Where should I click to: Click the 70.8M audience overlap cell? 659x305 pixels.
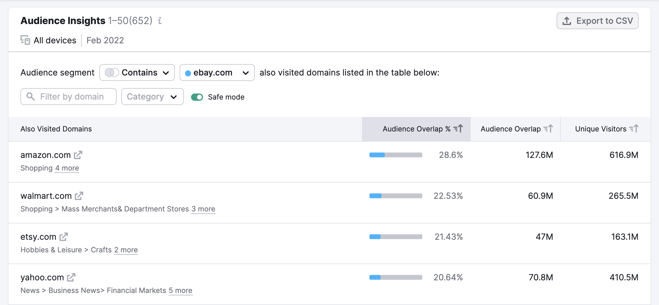(x=541, y=277)
